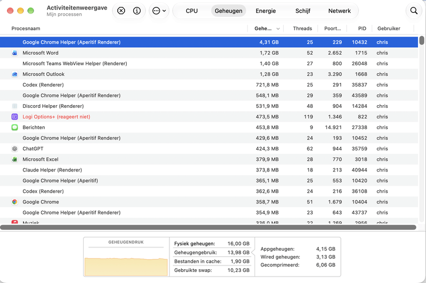Click the 119 threads value
This screenshot has width=426, height=283.
(308, 117)
